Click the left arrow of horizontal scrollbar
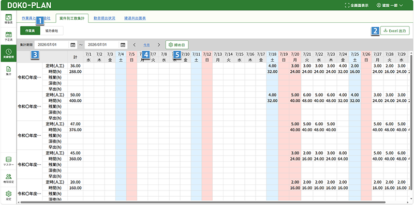The height and width of the screenshot is (205, 414). coord(18,202)
